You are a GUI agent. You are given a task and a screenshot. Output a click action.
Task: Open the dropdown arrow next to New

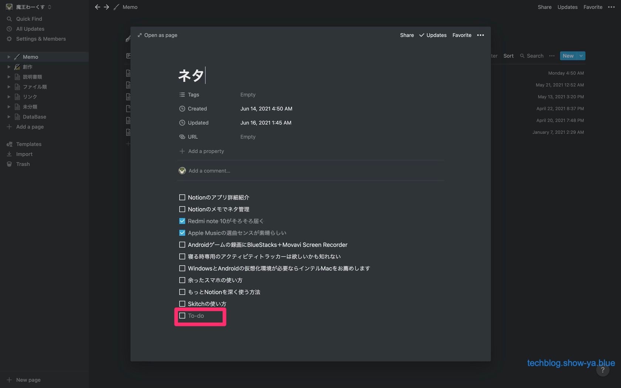tap(581, 56)
